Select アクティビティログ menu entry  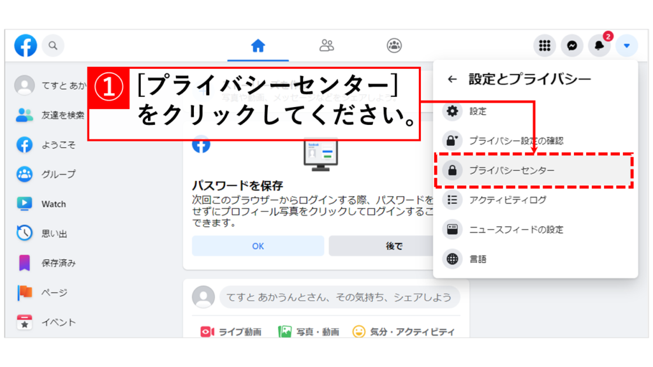click(536, 199)
